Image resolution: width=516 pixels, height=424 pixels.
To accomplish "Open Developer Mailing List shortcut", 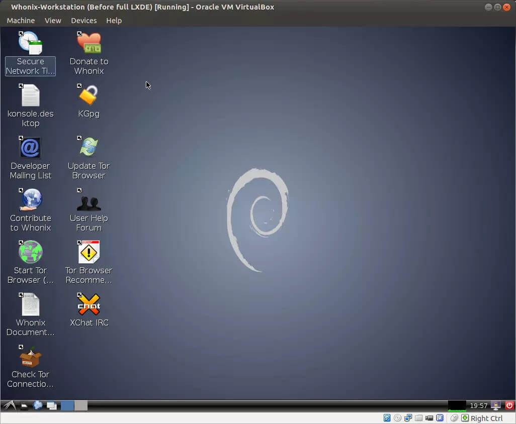I will 30,148.
